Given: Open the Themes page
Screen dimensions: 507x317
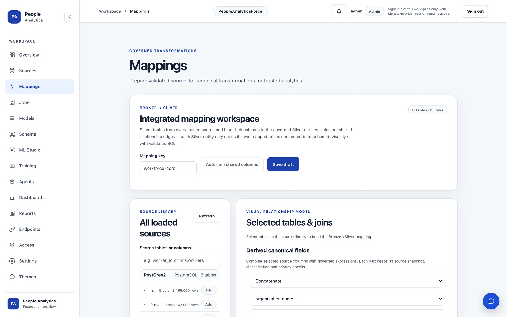Looking at the screenshot, I should 40,277.
